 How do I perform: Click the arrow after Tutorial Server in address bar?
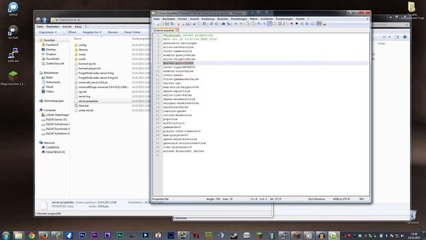click(79, 20)
